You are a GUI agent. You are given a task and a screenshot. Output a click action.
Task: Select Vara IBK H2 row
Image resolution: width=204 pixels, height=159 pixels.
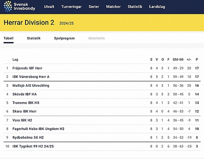102,120
